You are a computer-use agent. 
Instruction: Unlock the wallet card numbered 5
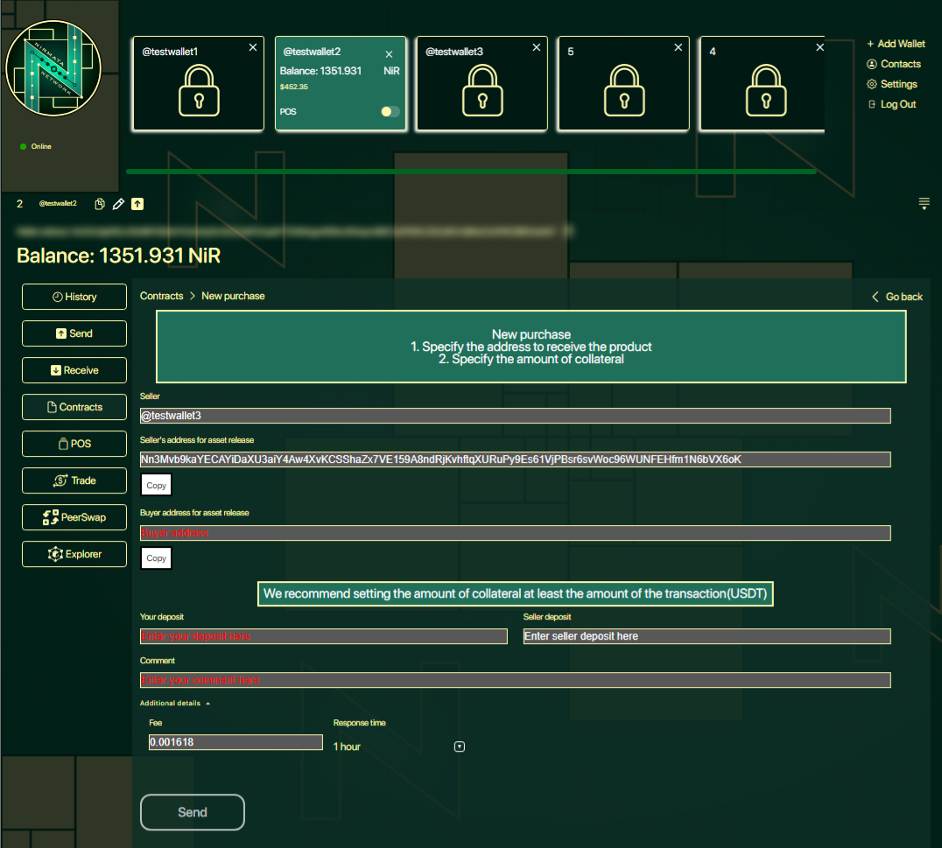[623, 92]
